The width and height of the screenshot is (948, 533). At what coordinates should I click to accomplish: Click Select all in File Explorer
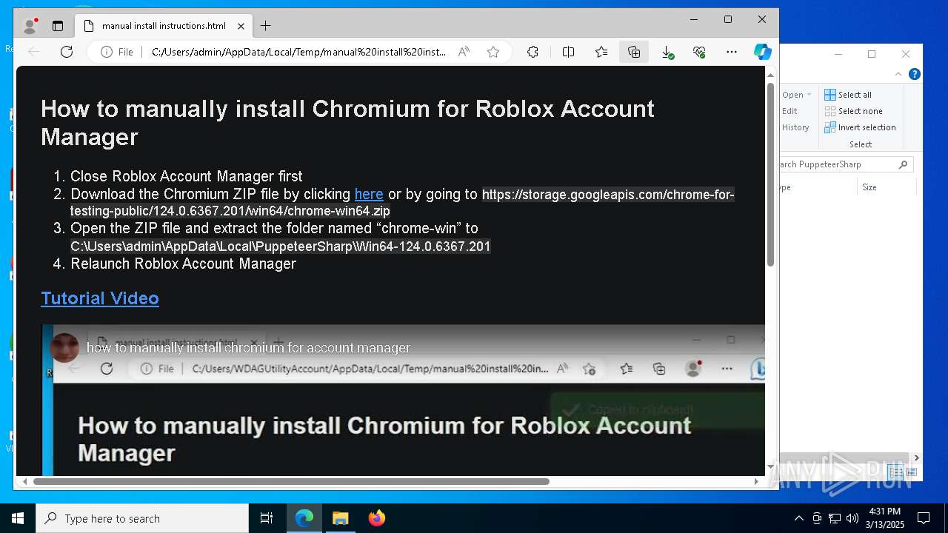(848, 95)
